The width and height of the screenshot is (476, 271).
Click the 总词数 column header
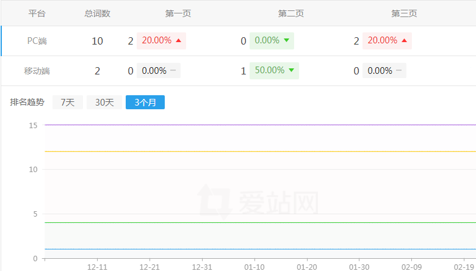pyautogui.click(x=97, y=13)
